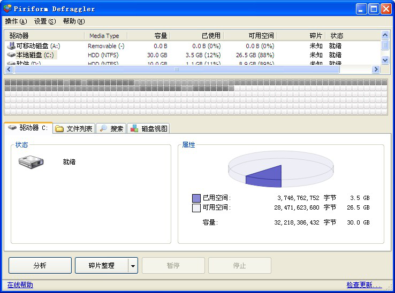Select the 本地磁盘 (C:) drive row

[x=193, y=55]
